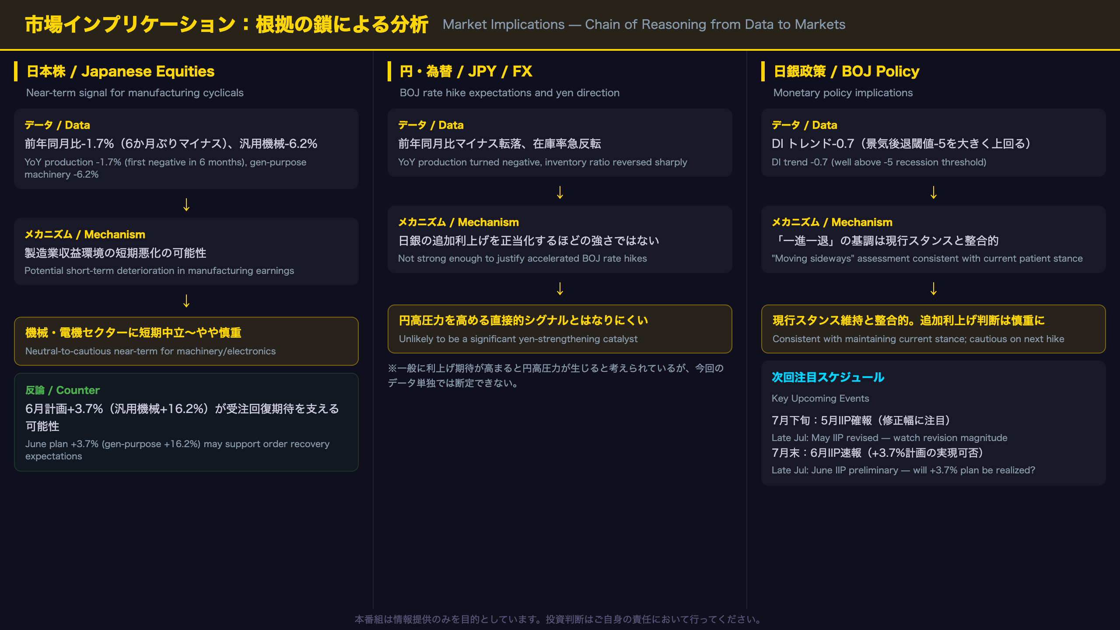
Task: Click the slide title 市場インプリケーション
Action: [226, 24]
